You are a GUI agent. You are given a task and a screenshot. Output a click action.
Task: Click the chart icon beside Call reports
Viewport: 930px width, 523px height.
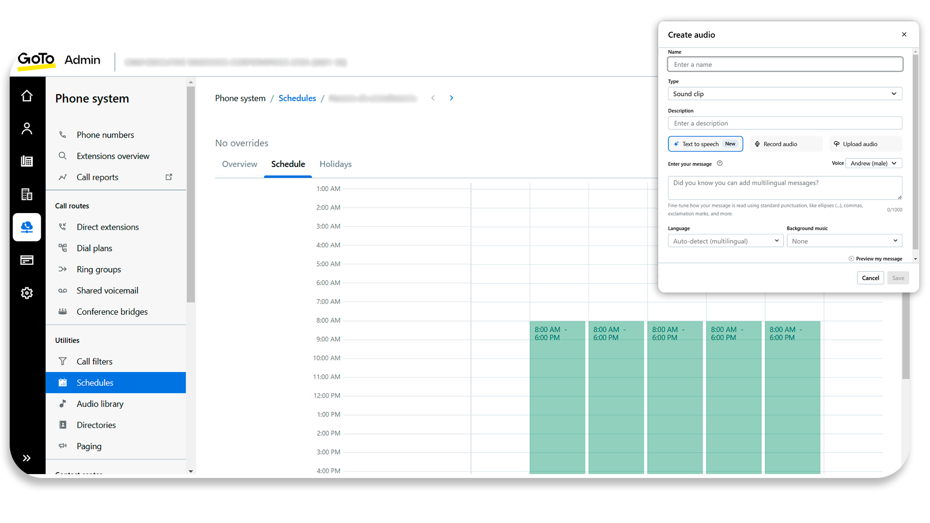[x=62, y=177]
